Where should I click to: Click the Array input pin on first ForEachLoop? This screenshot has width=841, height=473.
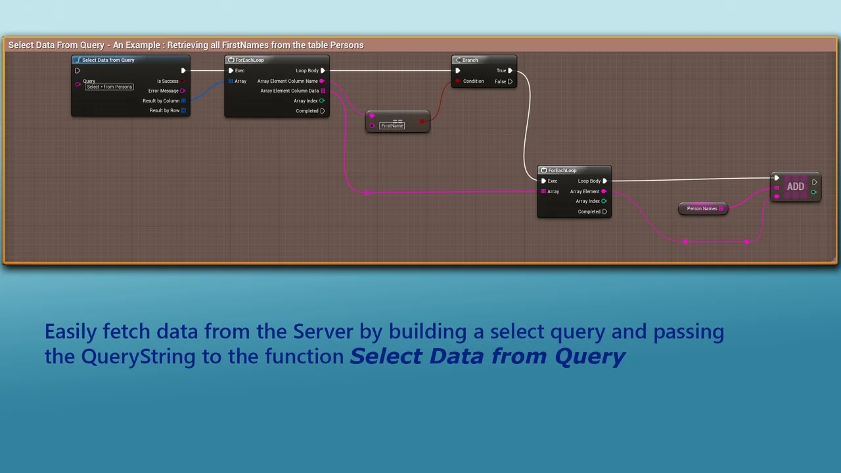point(229,81)
